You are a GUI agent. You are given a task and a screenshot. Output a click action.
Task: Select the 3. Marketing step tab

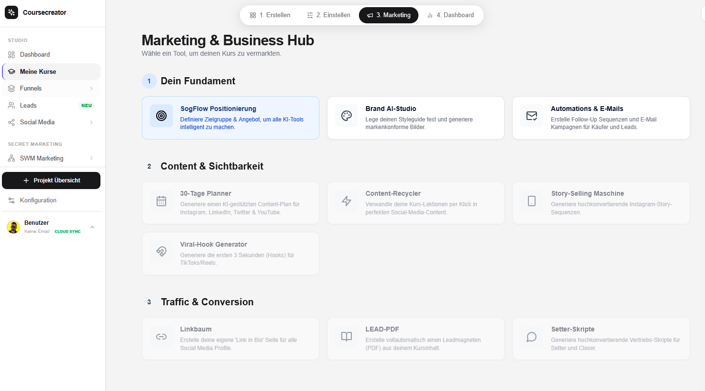[x=388, y=15]
